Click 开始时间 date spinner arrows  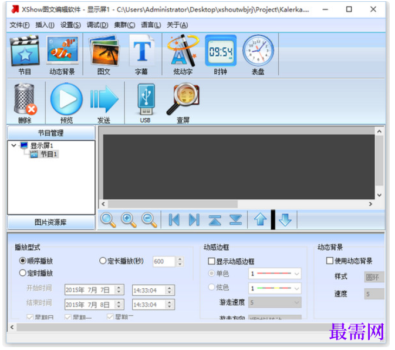pyautogui.click(x=119, y=290)
